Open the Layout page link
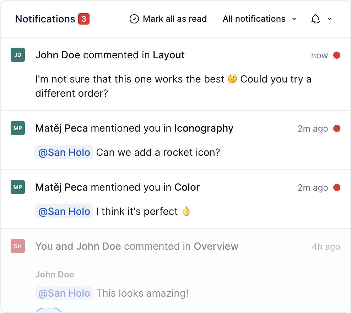Image resolution: width=351 pixels, height=313 pixels. pos(169,55)
